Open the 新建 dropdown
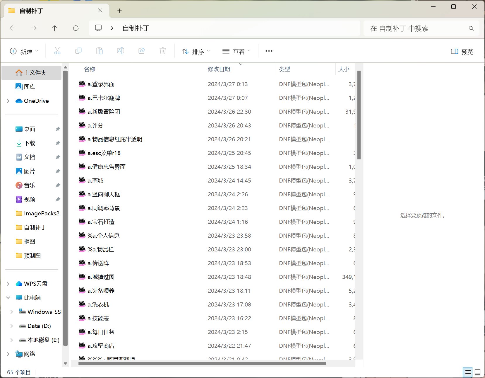The width and height of the screenshot is (485, 378). [x=24, y=51]
